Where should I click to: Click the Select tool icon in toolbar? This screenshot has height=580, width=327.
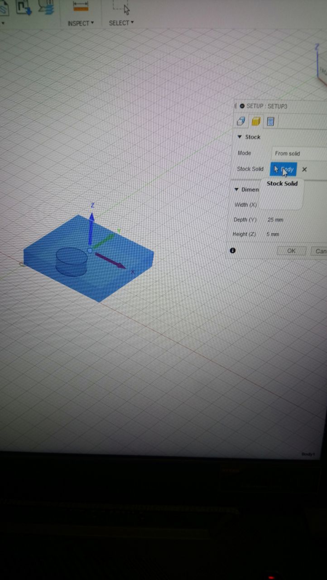[121, 6]
